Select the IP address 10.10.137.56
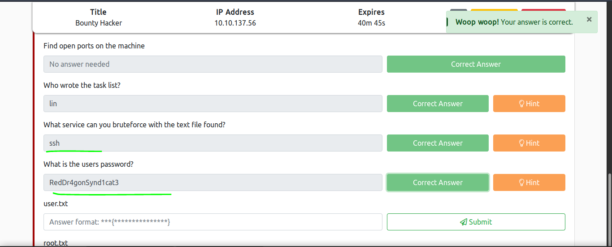Viewport: 612px width, 247px height. point(235,23)
